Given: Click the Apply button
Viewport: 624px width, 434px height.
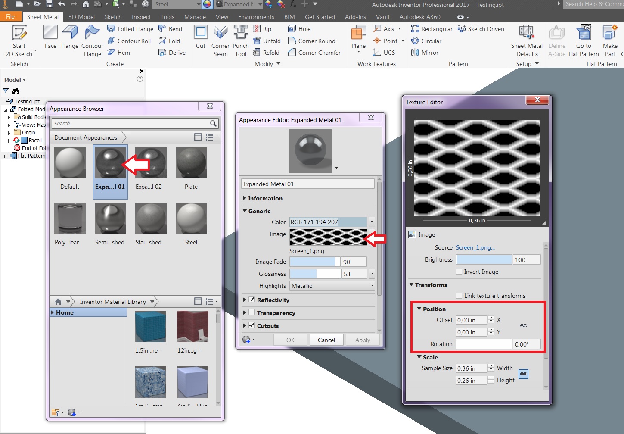Looking at the screenshot, I should point(362,340).
